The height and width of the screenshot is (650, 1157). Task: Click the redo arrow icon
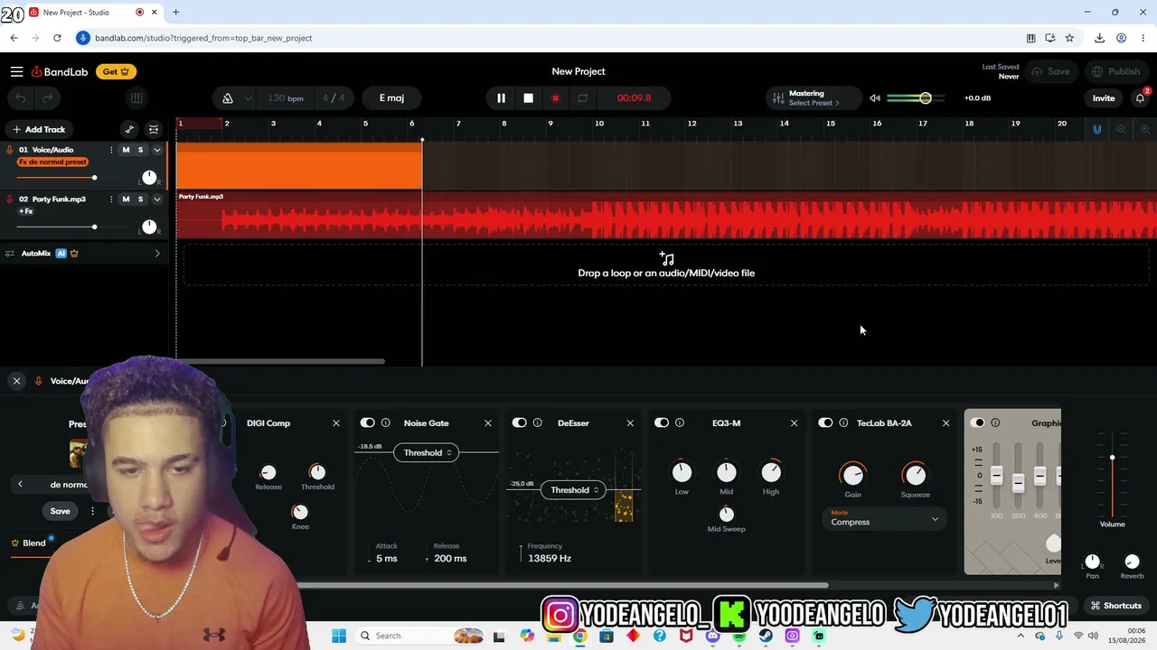click(x=48, y=97)
